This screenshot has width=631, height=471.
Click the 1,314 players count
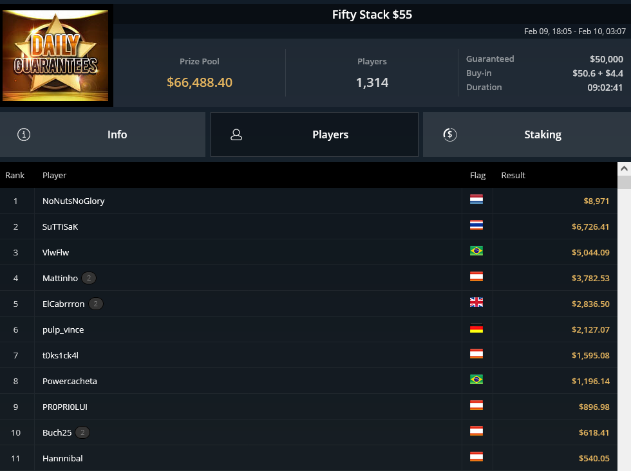point(372,82)
